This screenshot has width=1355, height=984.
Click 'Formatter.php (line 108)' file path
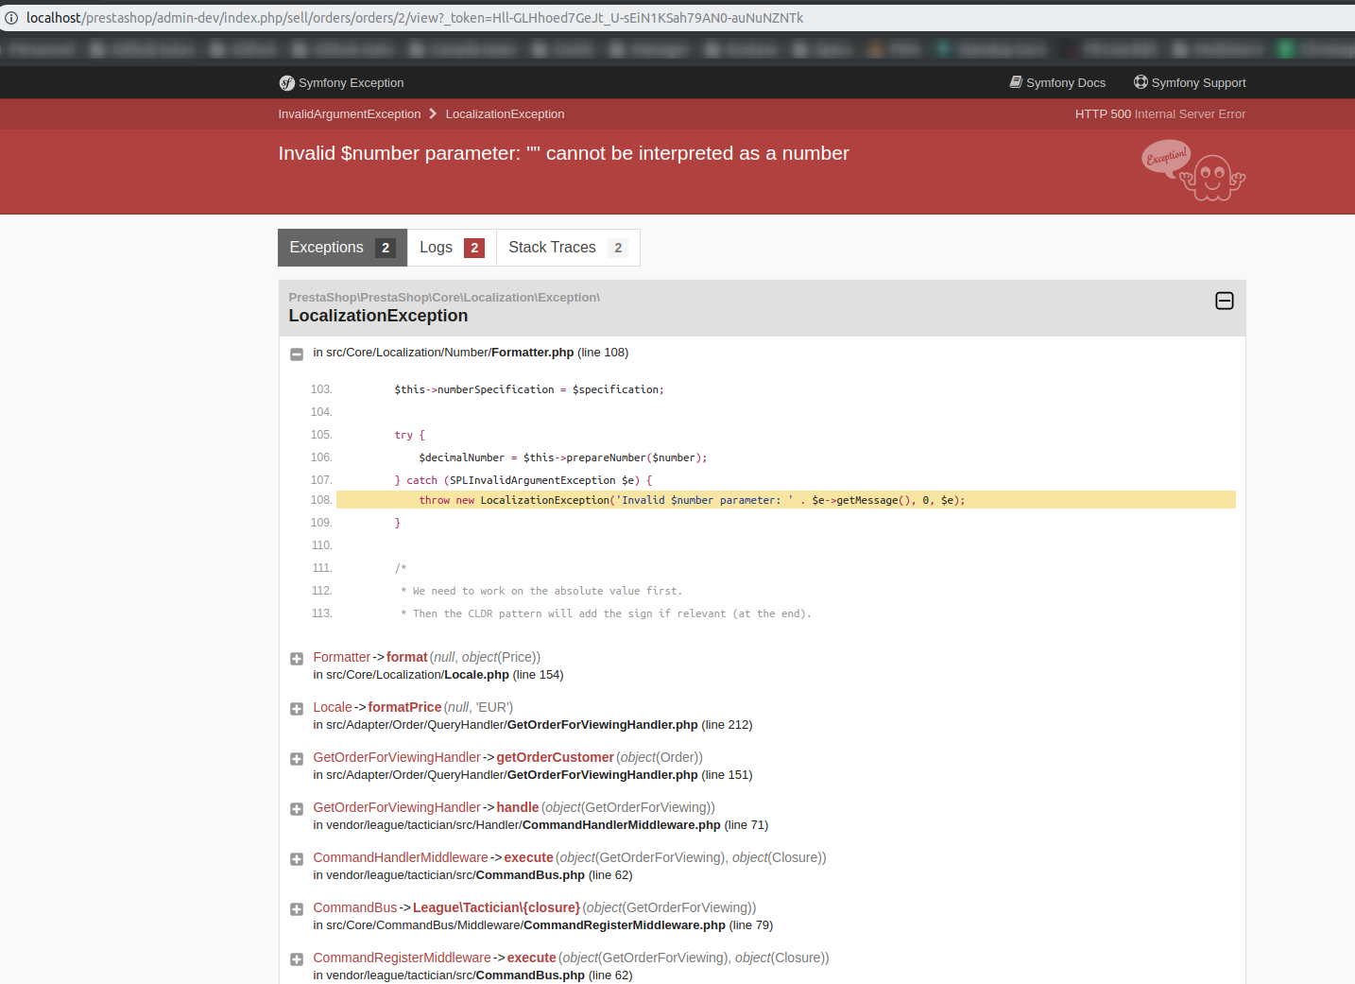tap(471, 353)
